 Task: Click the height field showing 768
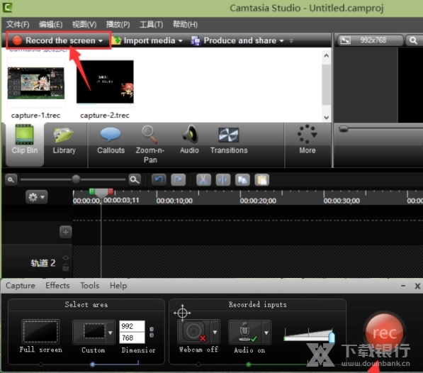tap(132, 338)
